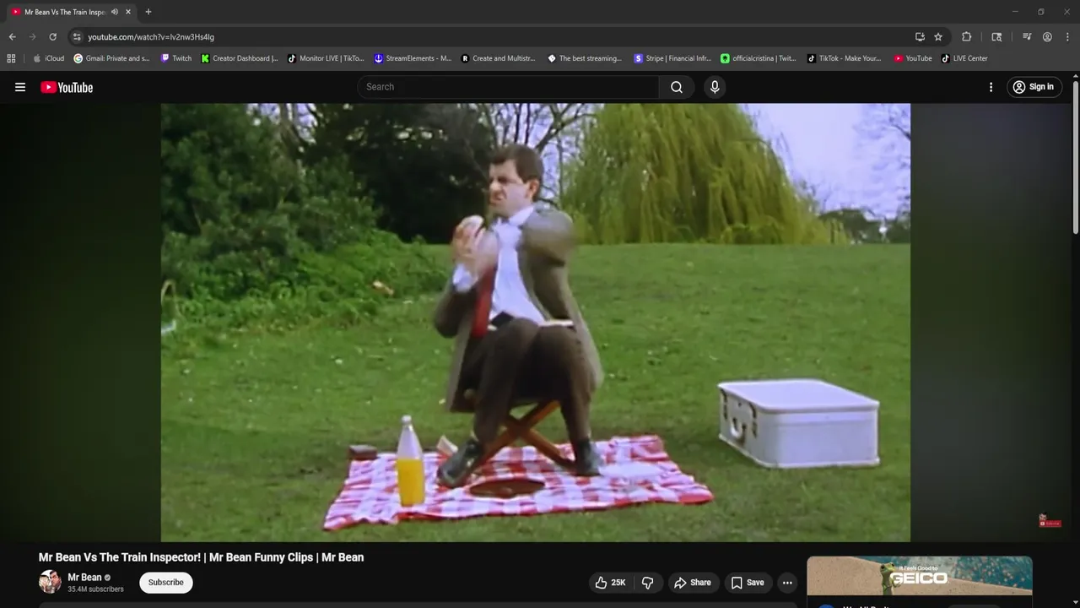Open the Stripe Financial bookmark

[x=673, y=58]
